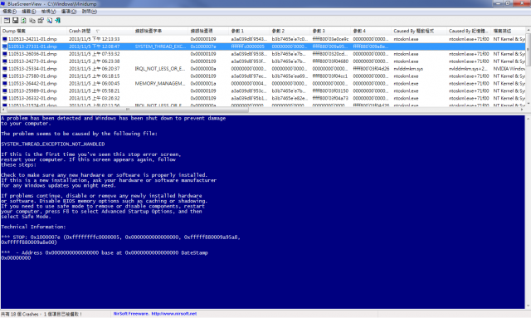Open Advanced Options from the toolbar
Screen dimensions: 531x318
[7, 21]
